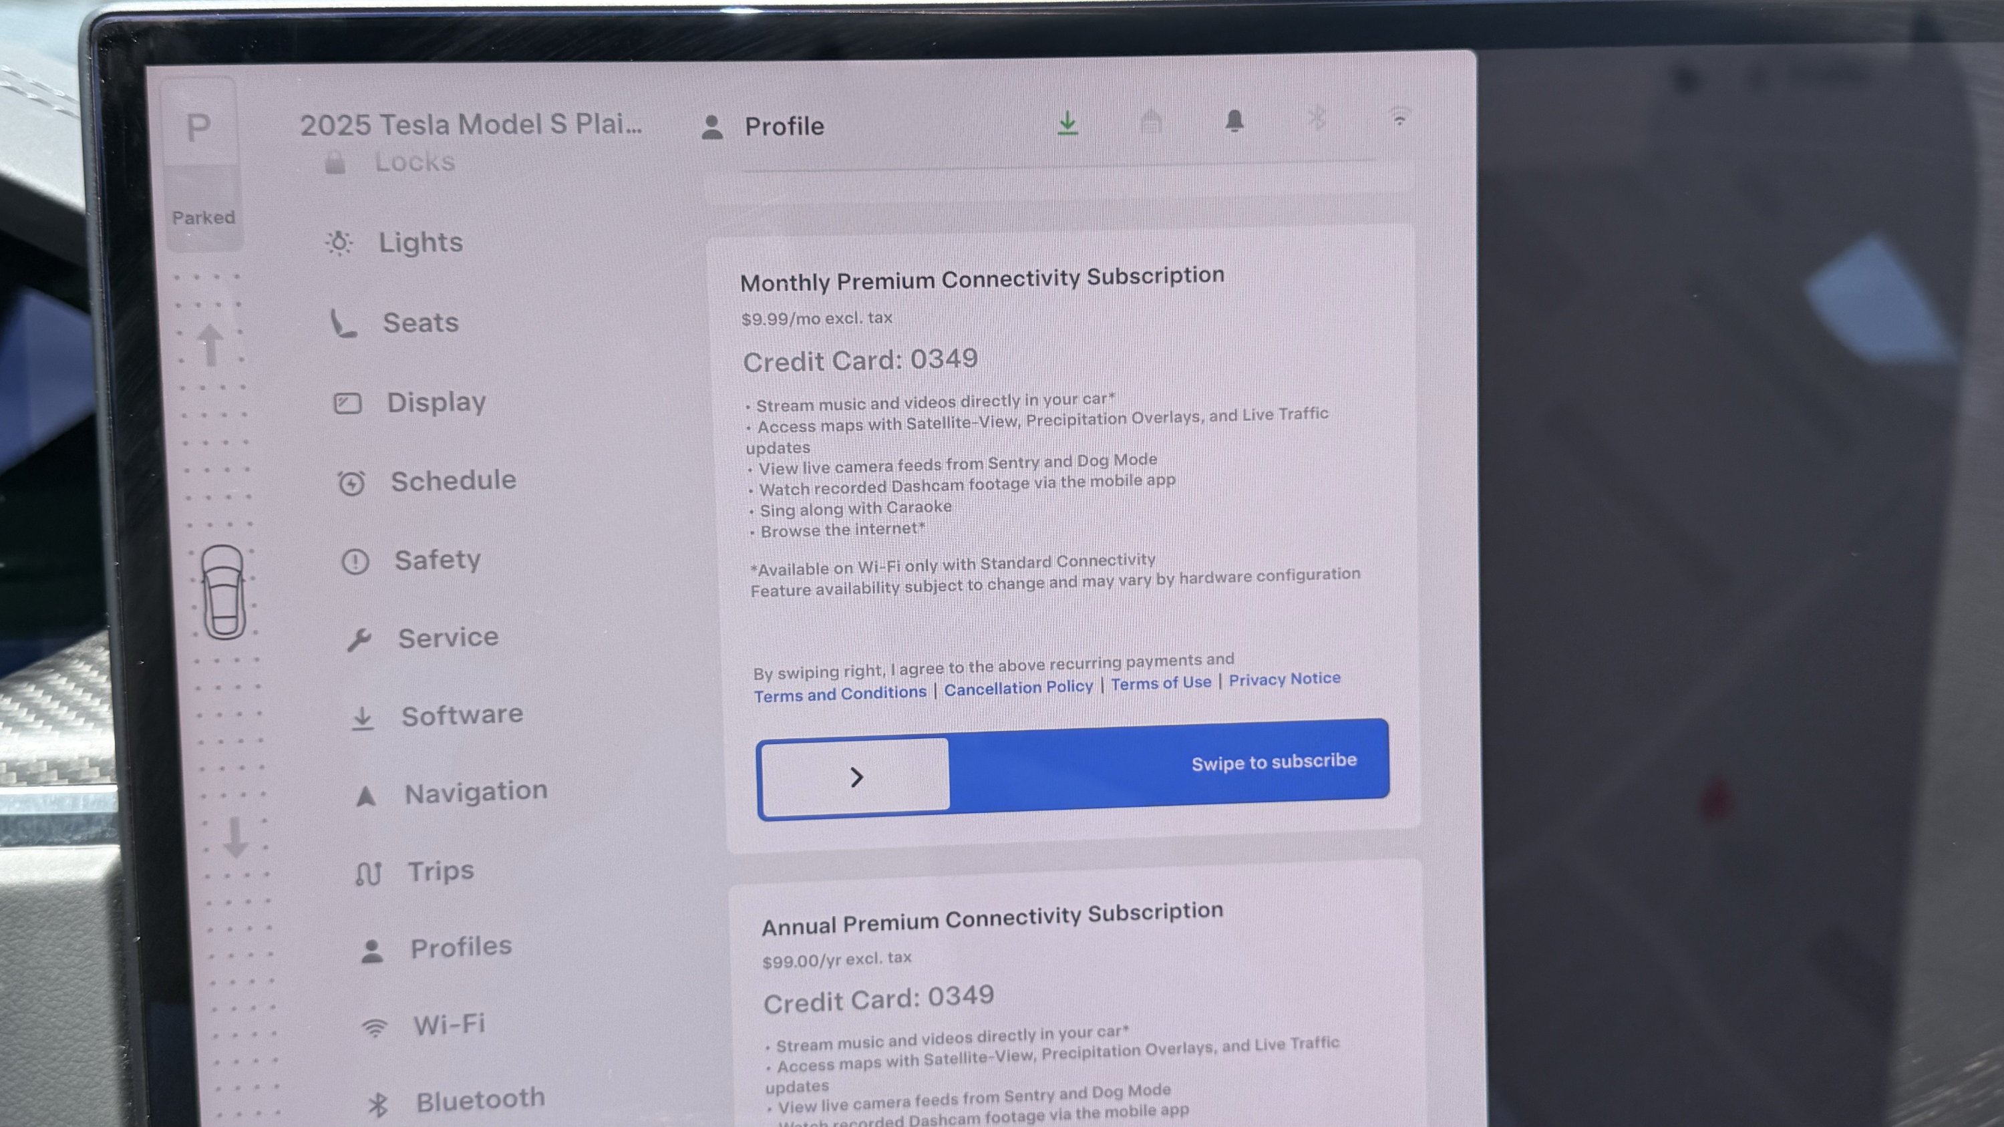Tap the green software download icon

click(1067, 123)
